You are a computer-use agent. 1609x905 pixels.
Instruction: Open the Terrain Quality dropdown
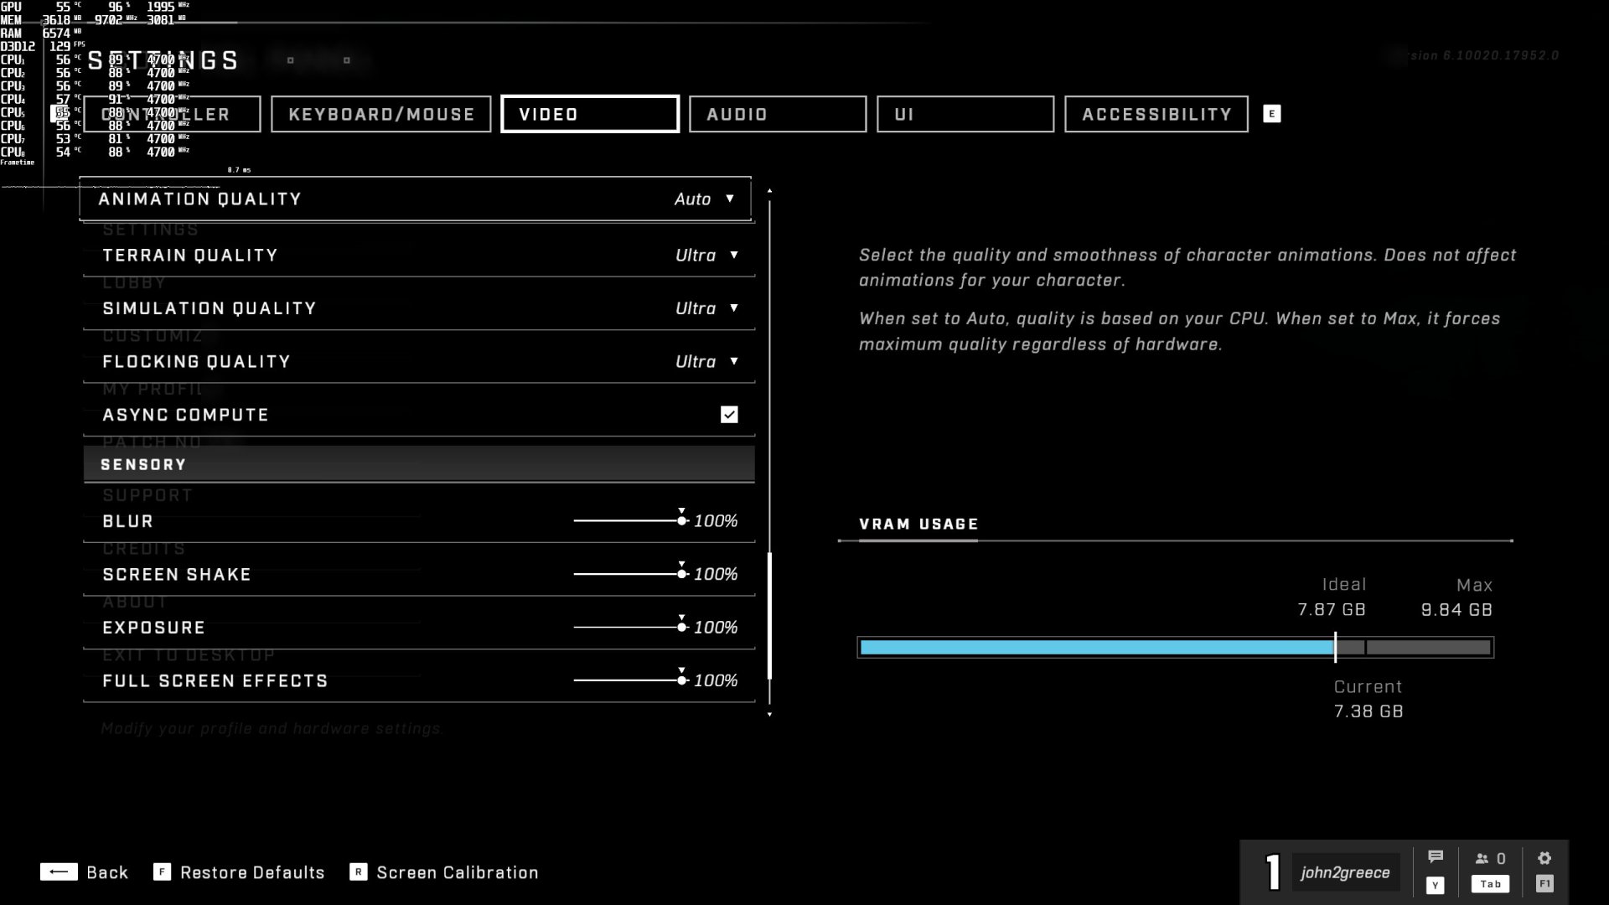tap(707, 256)
